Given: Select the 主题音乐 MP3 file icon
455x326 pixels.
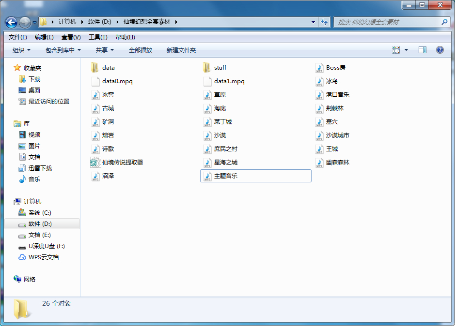Looking at the screenshot, I should pyautogui.click(x=207, y=176).
